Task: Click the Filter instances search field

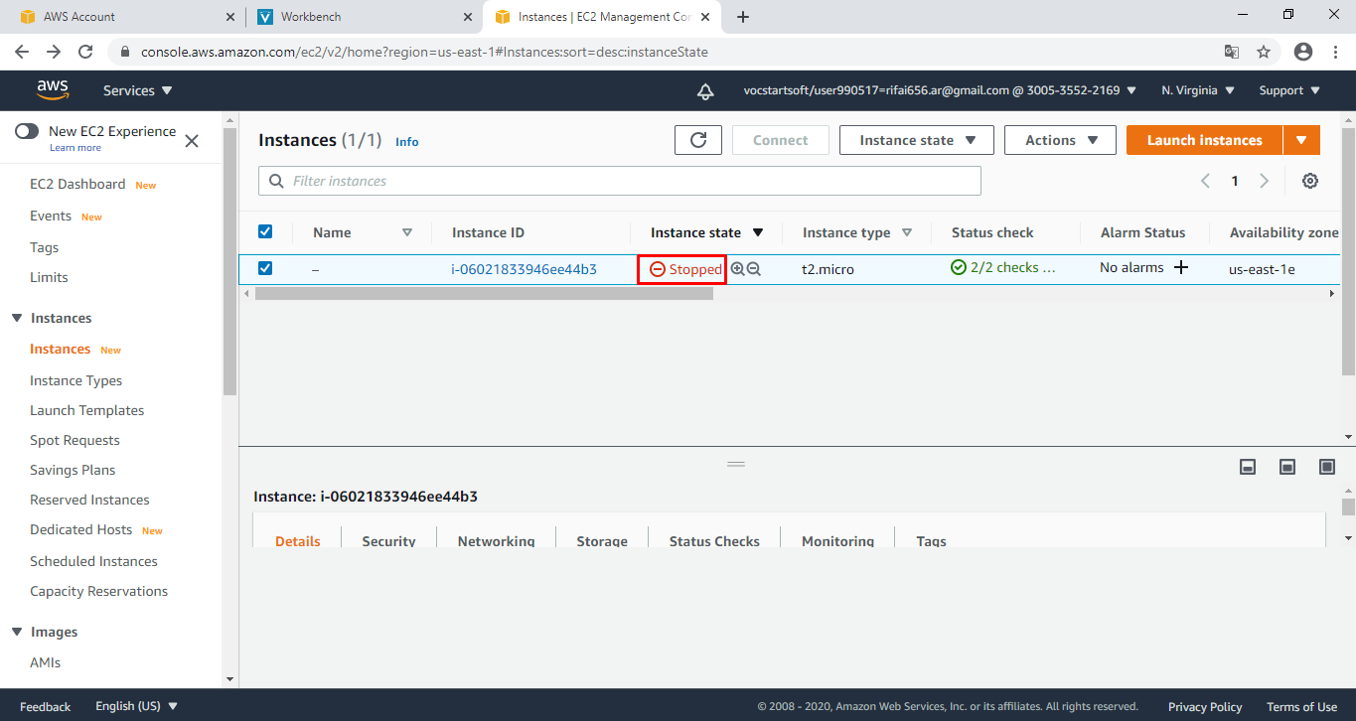Action: 616,181
